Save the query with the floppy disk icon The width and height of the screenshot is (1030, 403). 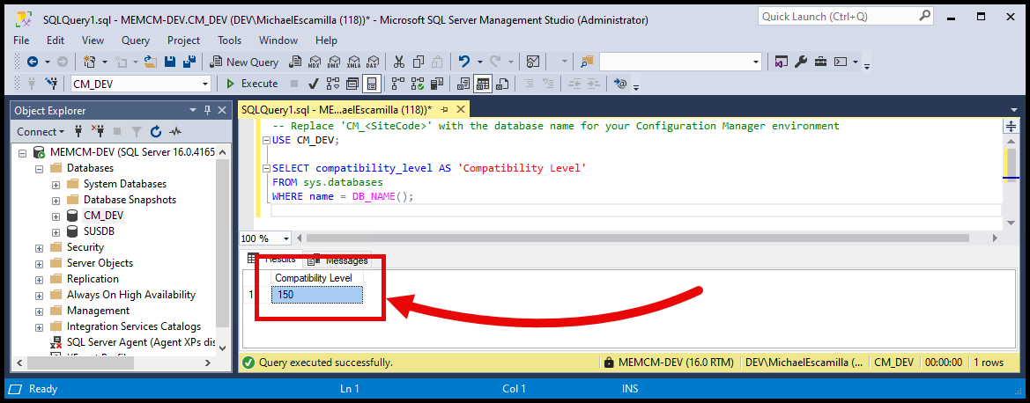pyautogui.click(x=170, y=62)
